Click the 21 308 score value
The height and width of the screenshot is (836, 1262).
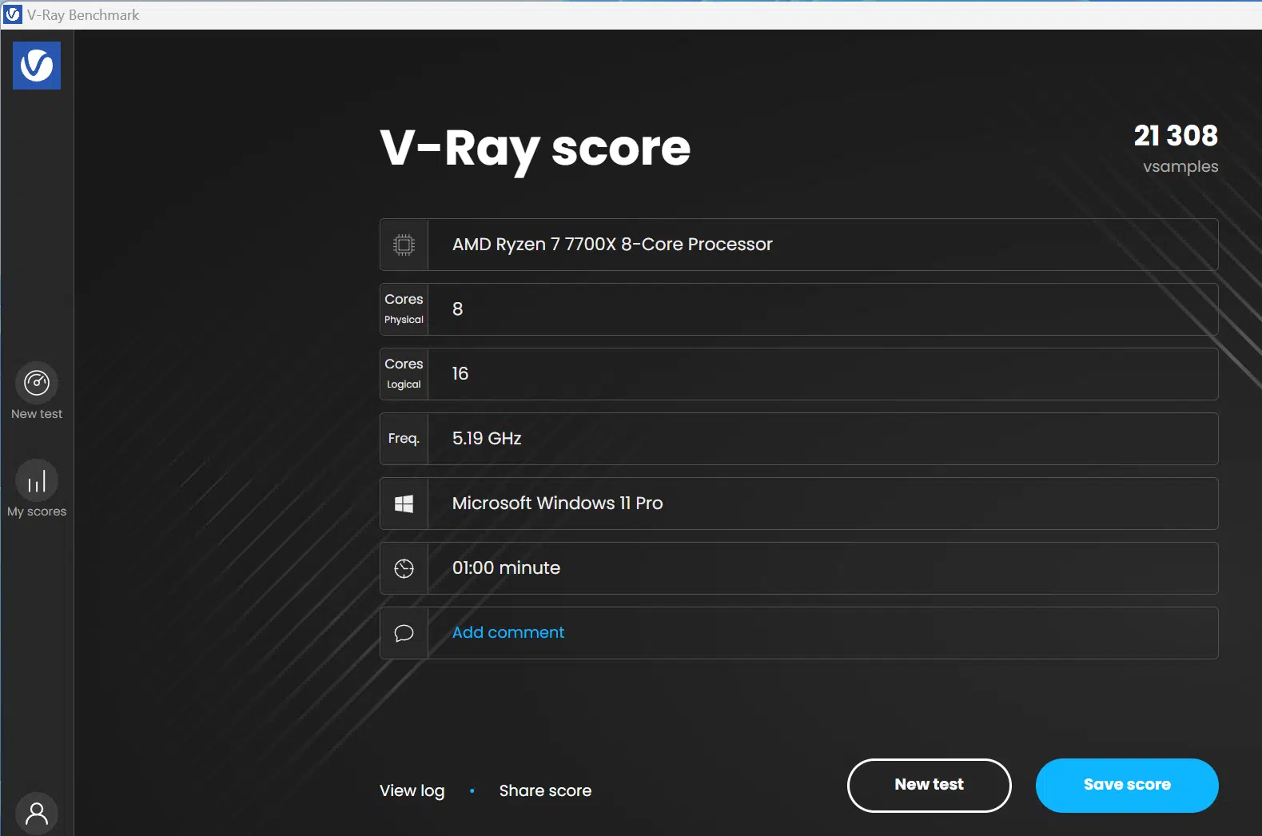pos(1176,135)
